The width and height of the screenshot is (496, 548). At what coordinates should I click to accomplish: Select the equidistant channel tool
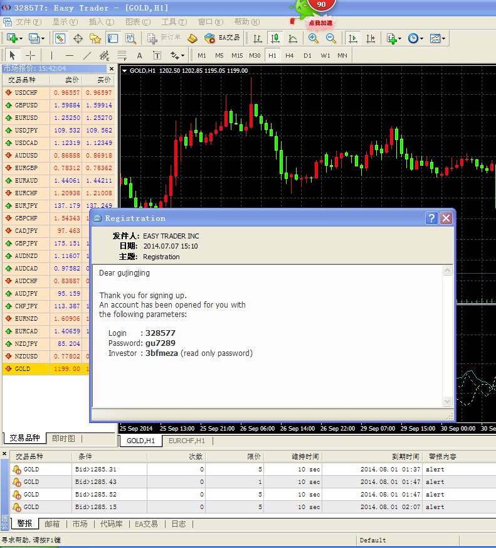click(104, 55)
